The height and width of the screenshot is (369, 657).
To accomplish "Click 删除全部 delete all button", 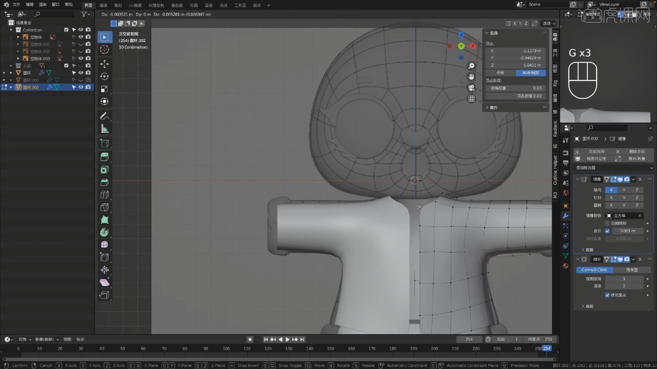I will pos(634,151).
